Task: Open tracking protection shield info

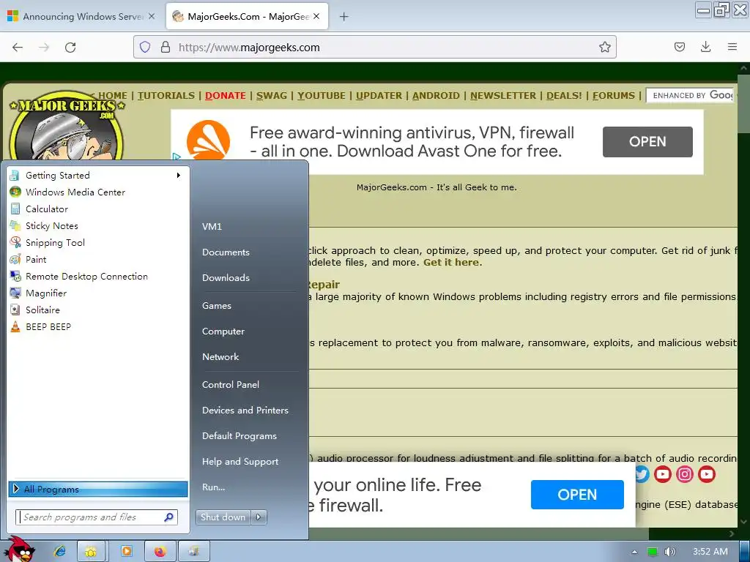Action: pos(145,47)
